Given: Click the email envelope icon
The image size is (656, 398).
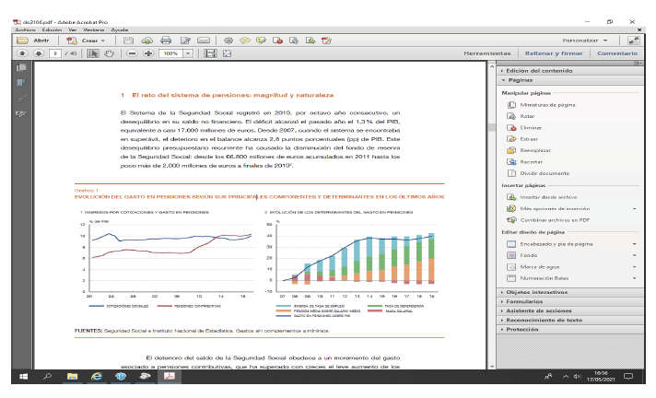Looking at the screenshot, I should pyautogui.click(x=204, y=41).
